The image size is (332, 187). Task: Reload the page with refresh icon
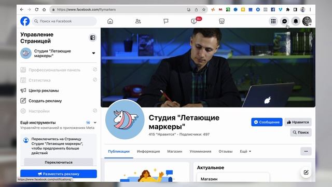click(x=37, y=9)
